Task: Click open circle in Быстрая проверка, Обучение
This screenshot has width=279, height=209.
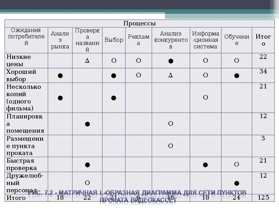Action: coord(236,164)
